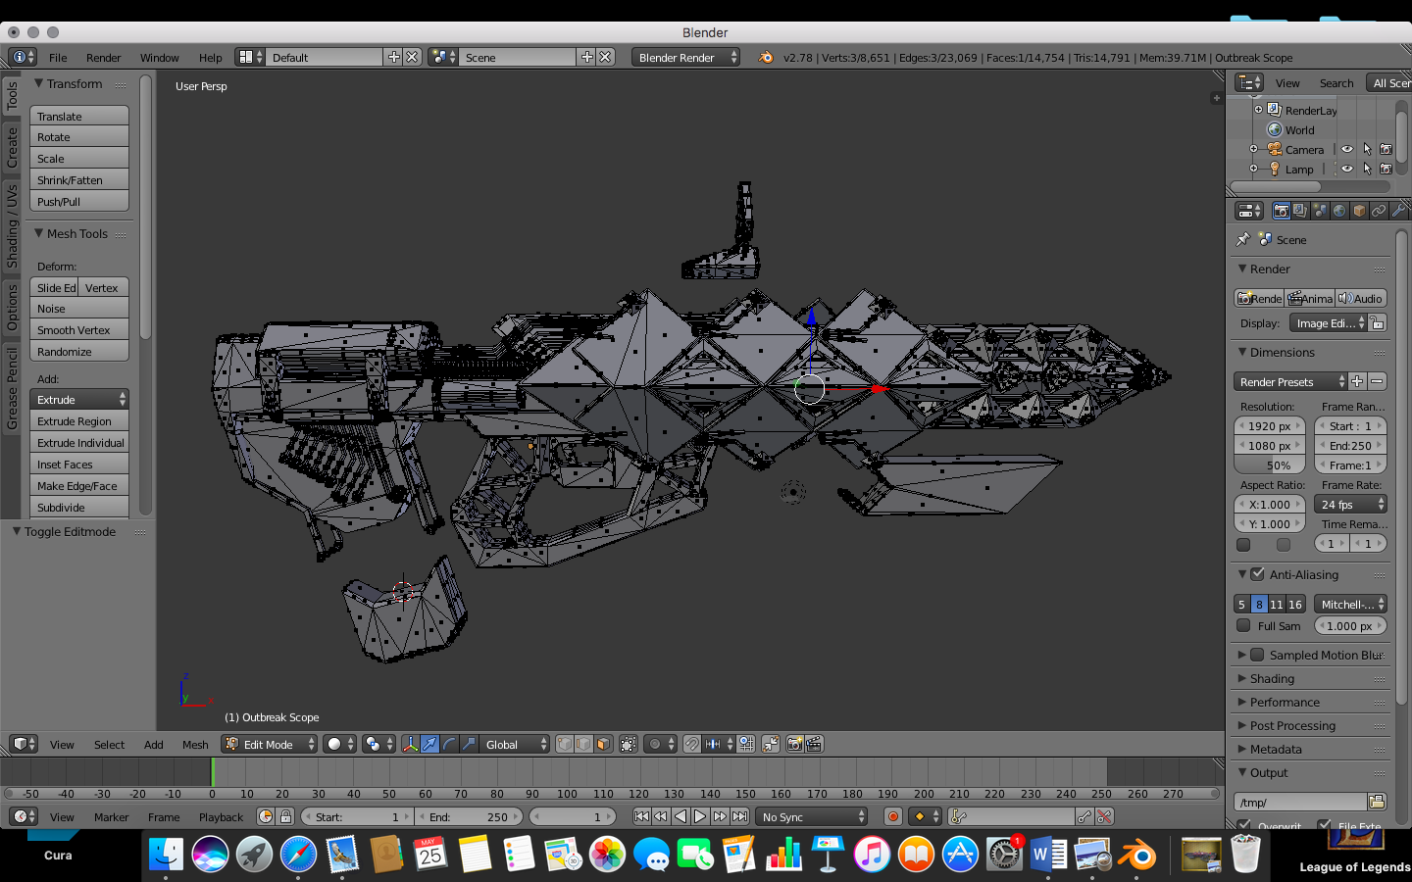
Task: Open the Constraints properties tab icon
Action: tap(1379, 211)
